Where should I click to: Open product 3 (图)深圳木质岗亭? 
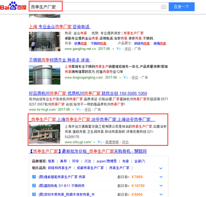(67, 195)
